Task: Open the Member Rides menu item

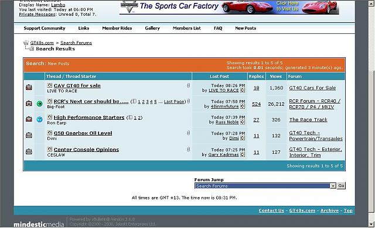Action: (x=117, y=28)
